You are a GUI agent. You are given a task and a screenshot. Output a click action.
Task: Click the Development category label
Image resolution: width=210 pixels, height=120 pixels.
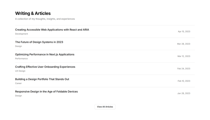[21, 34]
